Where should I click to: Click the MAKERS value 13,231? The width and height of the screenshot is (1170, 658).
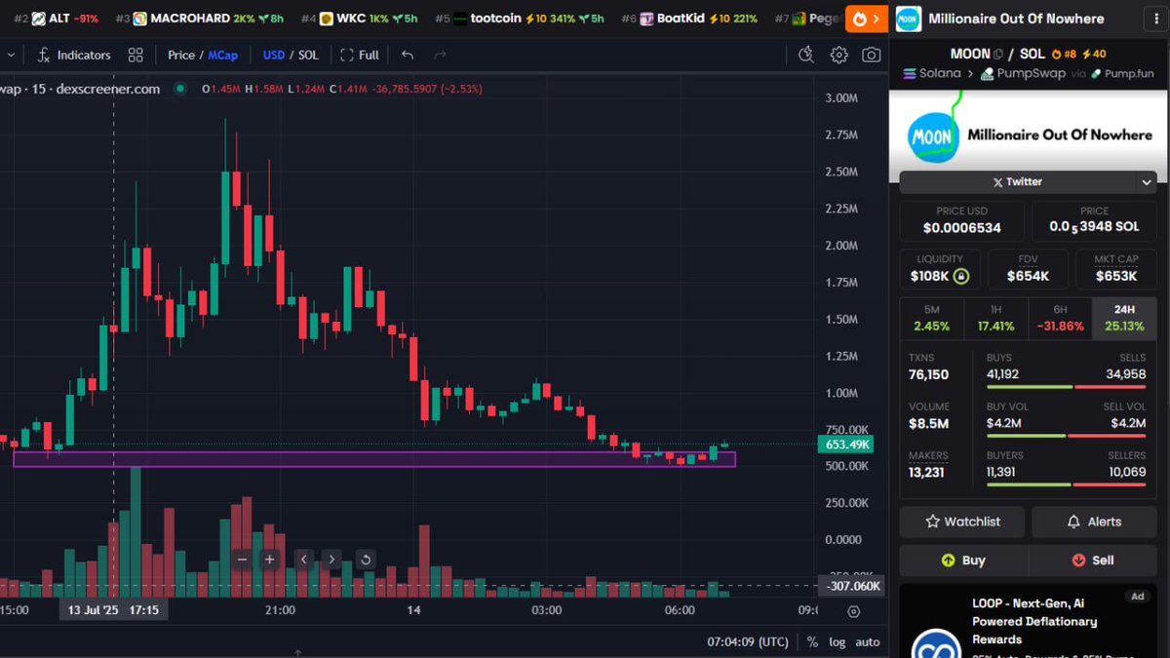[926, 472]
